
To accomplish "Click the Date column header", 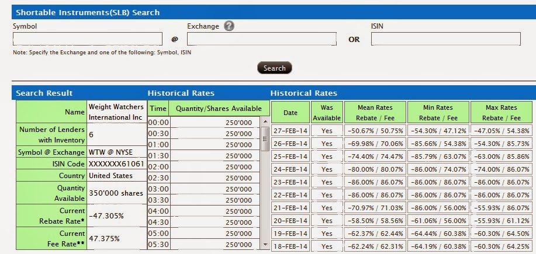I will pyautogui.click(x=291, y=112).
